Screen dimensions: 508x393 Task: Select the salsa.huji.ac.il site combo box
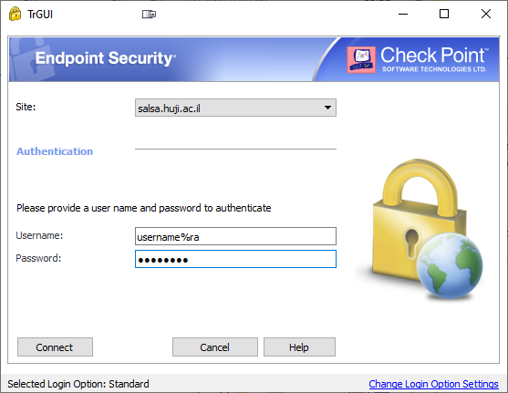point(235,108)
